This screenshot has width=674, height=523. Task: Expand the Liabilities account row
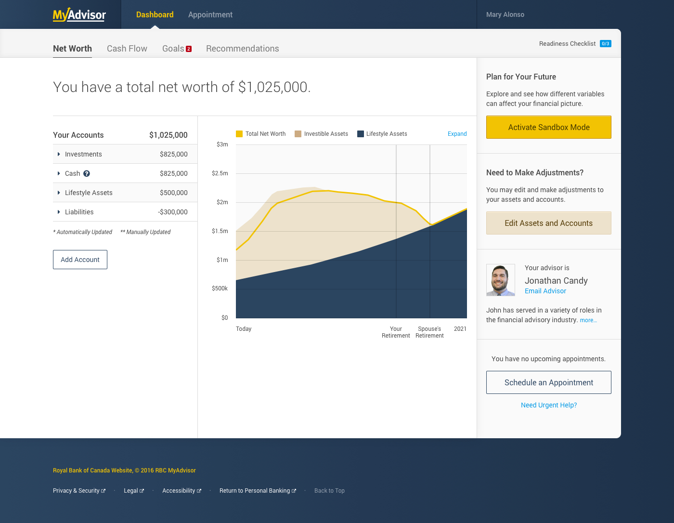coord(59,212)
